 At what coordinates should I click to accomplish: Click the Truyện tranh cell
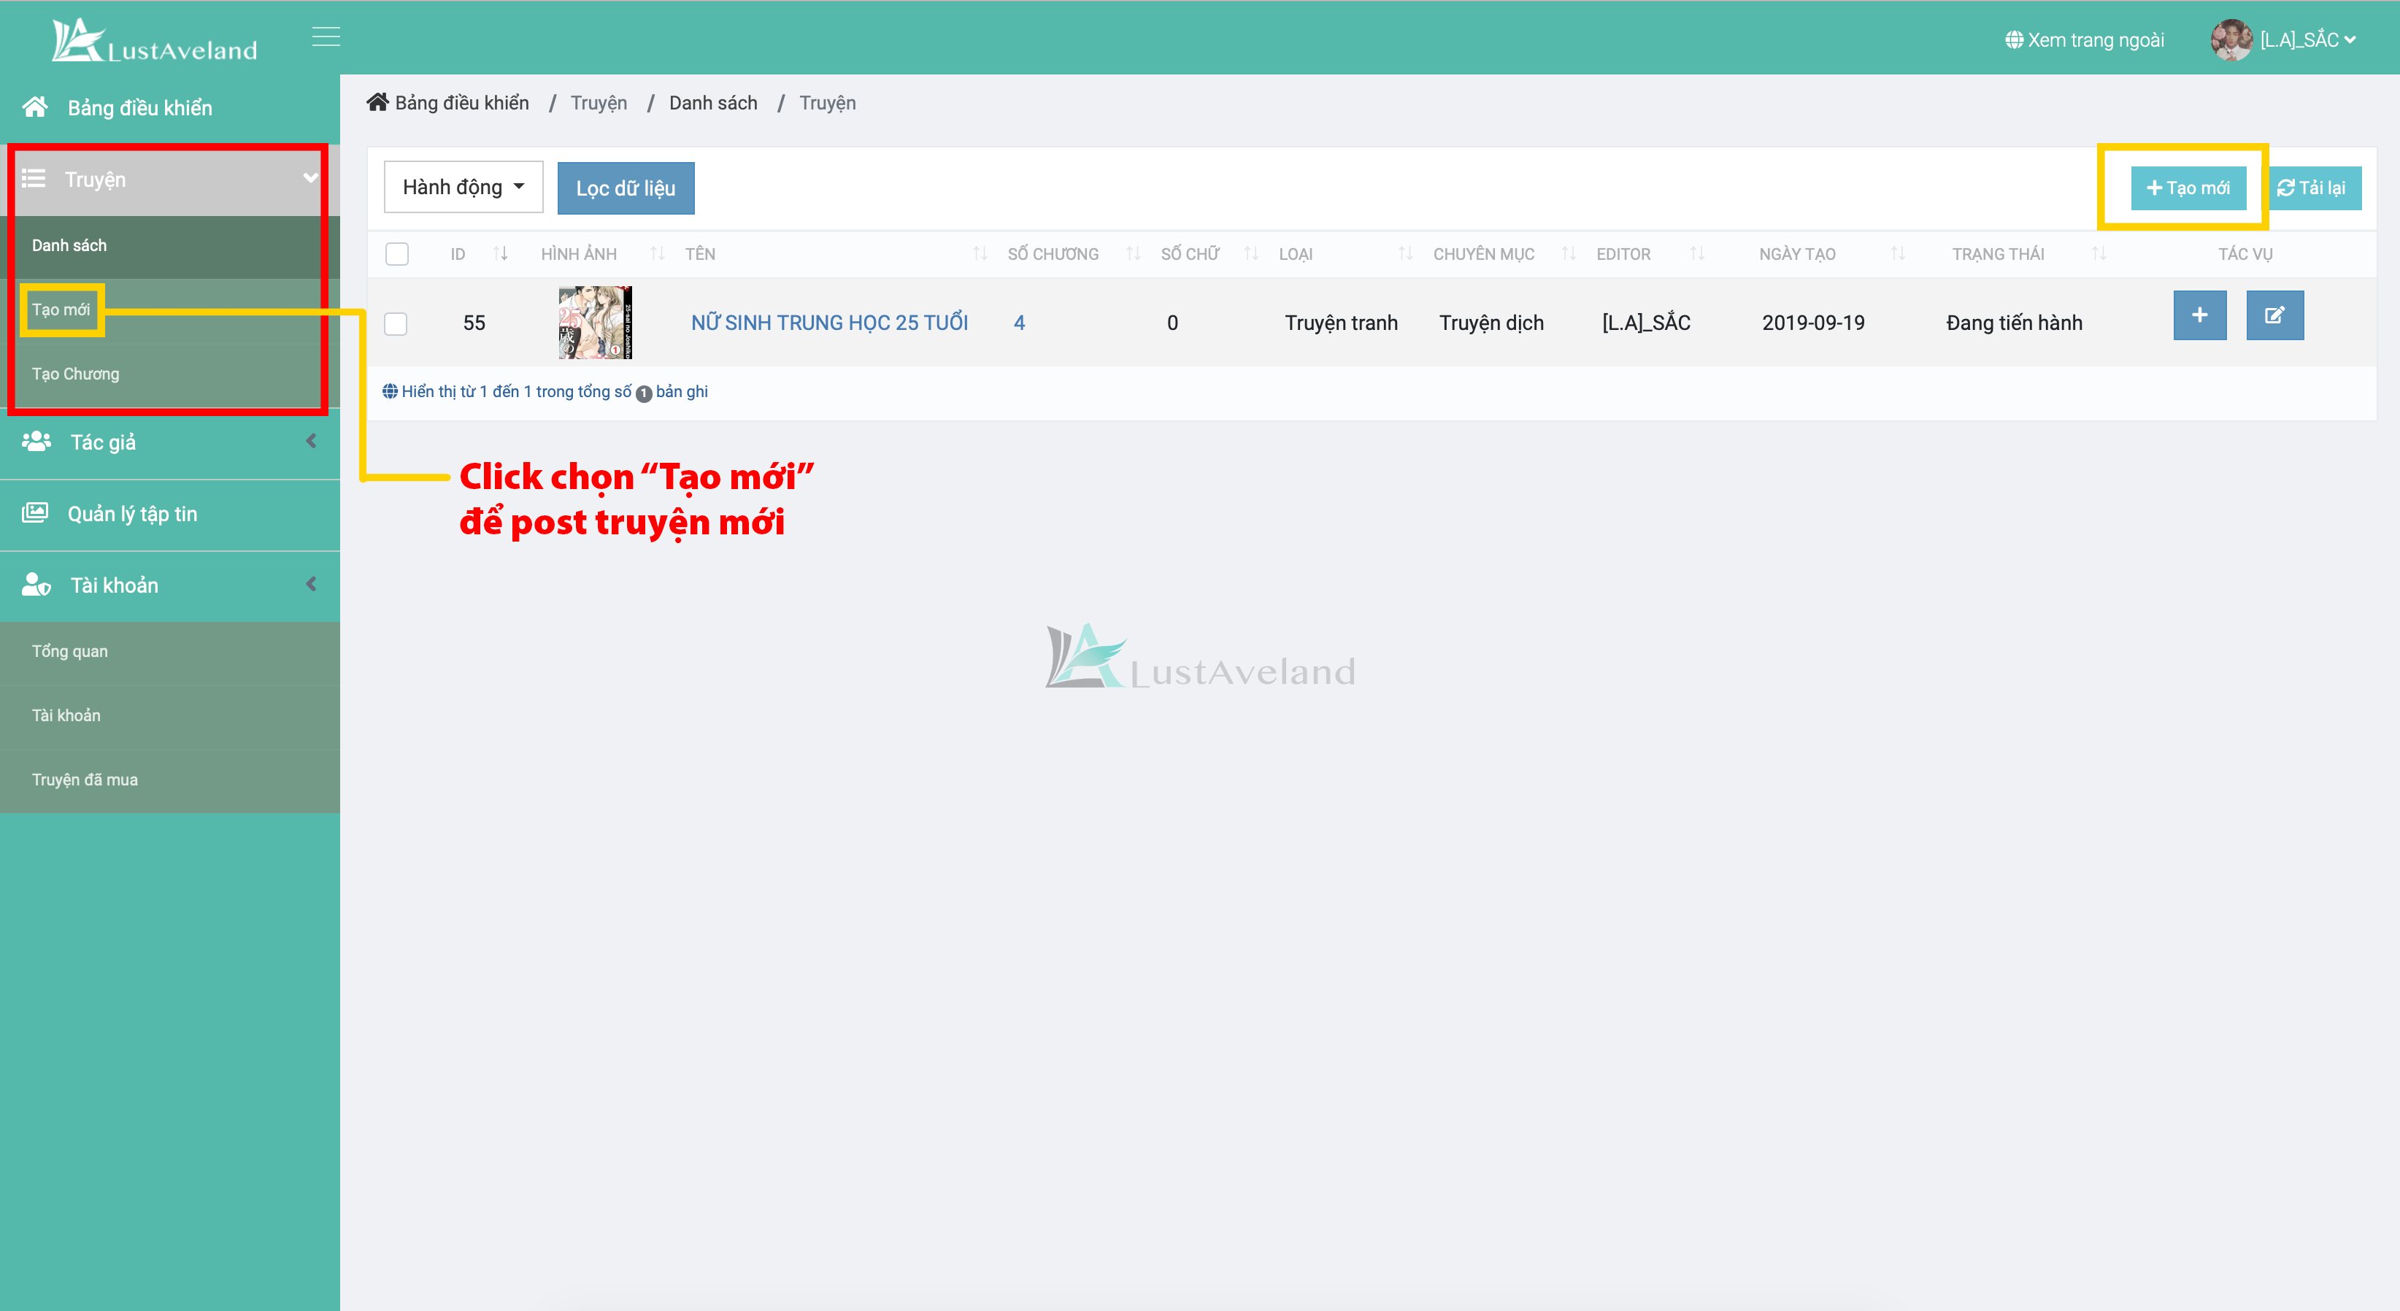click(x=1341, y=323)
